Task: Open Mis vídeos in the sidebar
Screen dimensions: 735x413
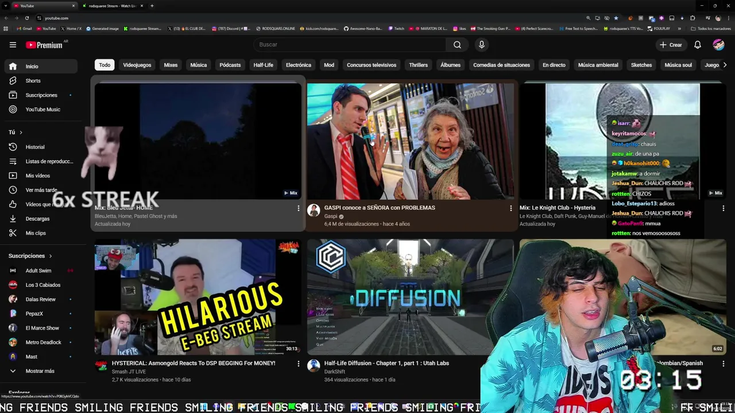Action: [40, 176]
